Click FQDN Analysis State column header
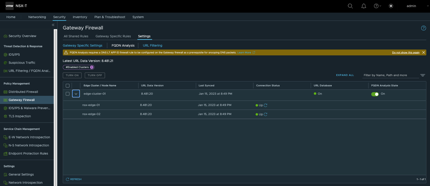430x186 pixels. coord(384,86)
